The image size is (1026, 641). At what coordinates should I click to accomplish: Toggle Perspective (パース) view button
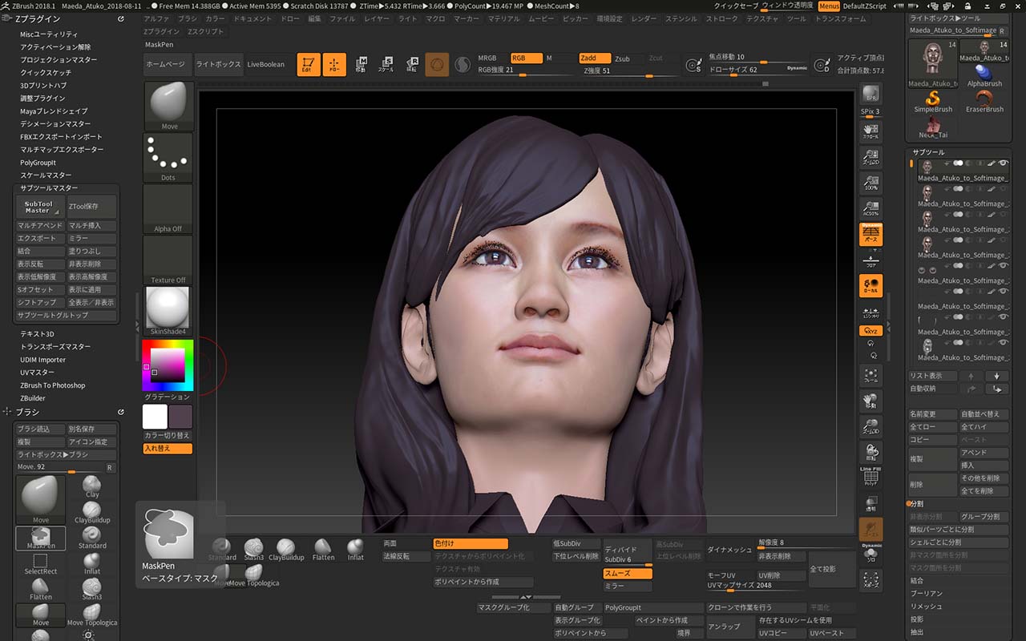pyautogui.click(x=871, y=235)
